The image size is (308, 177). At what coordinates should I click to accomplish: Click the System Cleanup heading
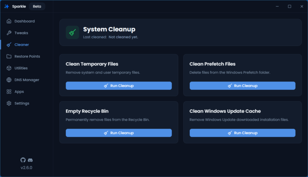(x=109, y=29)
